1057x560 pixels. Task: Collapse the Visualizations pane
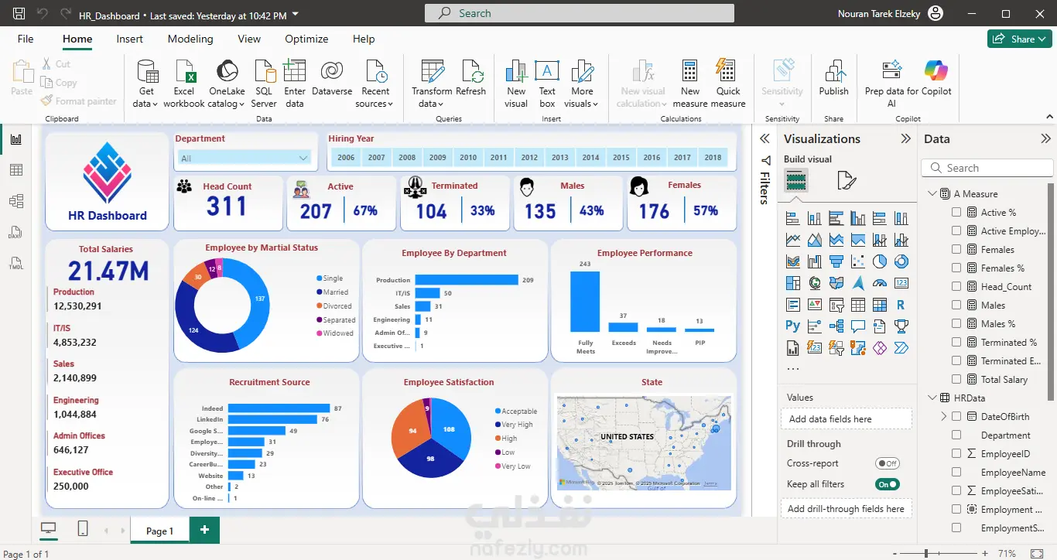point(905,139)
